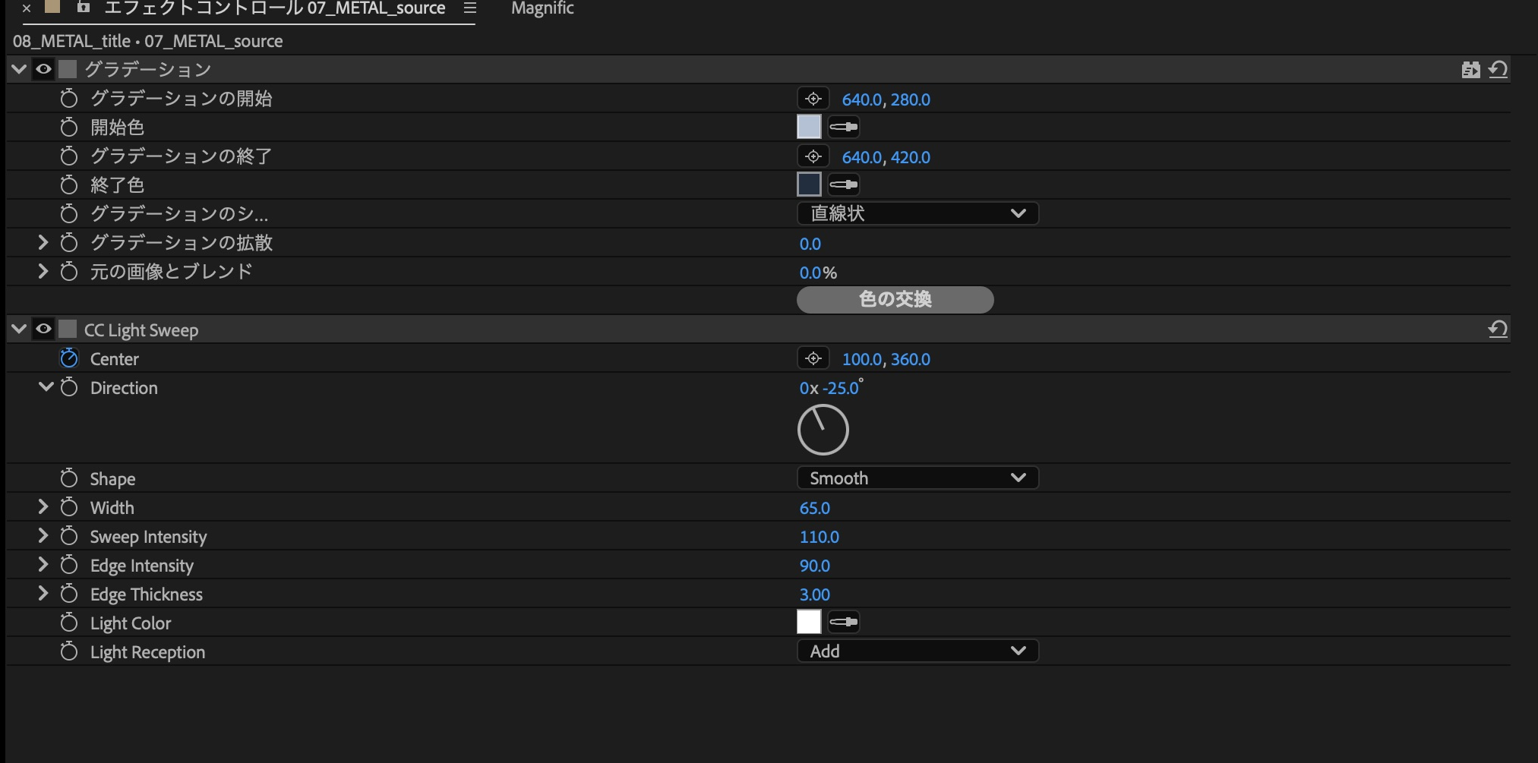Toggle stopwatch for 終了色
The image size is (1538, 763).
click(x=69, y=185)
